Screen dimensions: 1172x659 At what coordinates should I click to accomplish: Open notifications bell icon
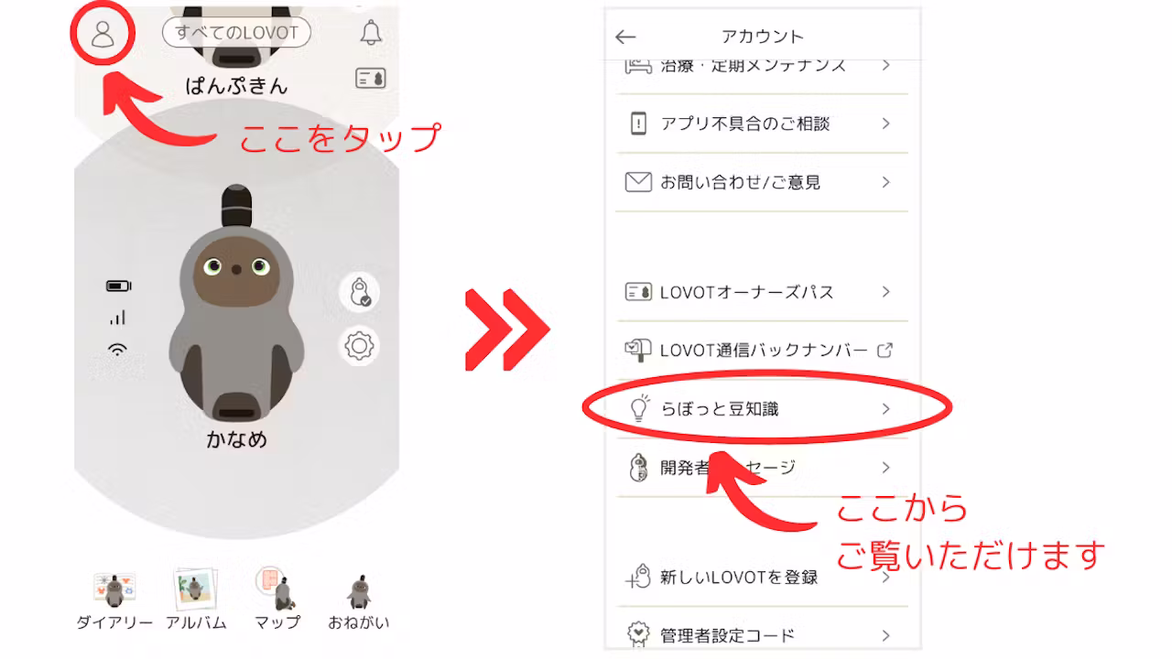(x=370, y=32)
